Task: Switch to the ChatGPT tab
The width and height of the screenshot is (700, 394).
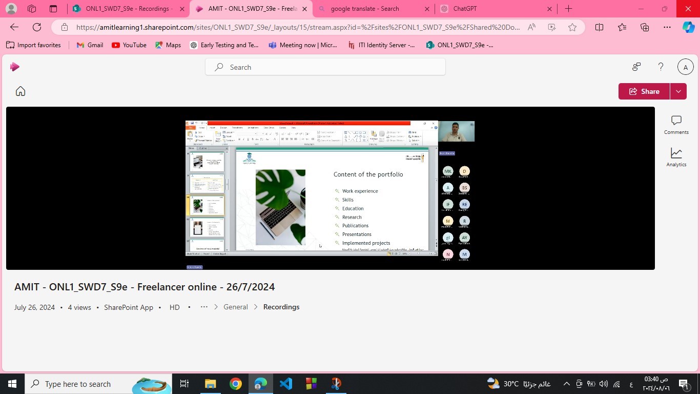Action: 492,9
